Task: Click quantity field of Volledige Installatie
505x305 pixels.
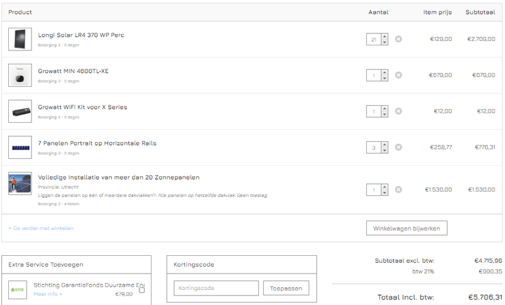Action: 374,190
